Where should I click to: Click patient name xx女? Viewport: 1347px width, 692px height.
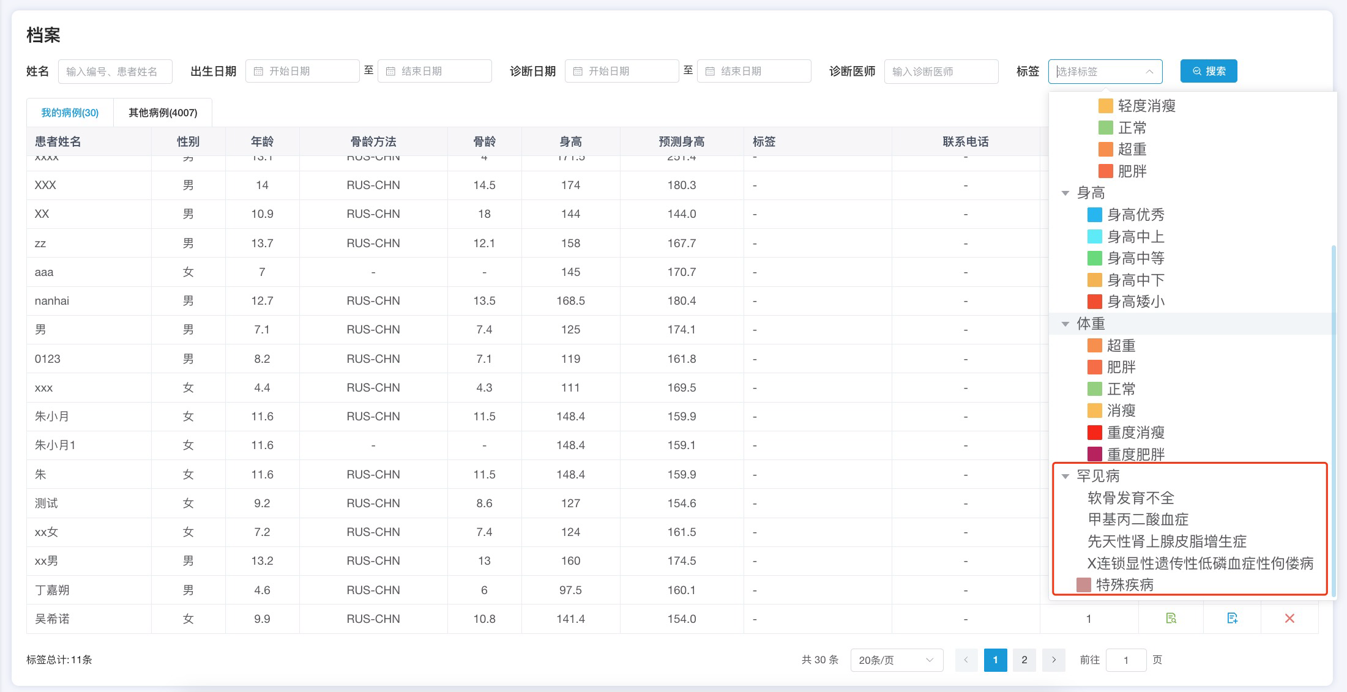pos(47,532)
